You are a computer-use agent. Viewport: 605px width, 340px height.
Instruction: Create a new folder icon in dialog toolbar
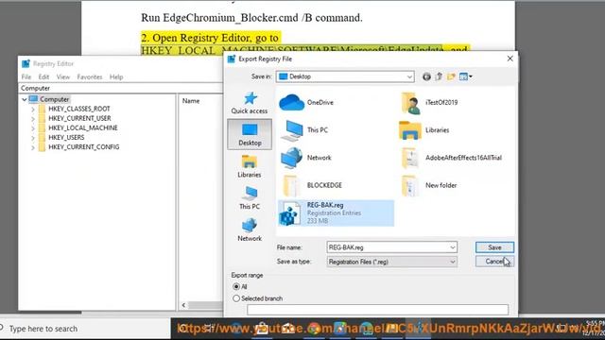[x=451, y=76]
